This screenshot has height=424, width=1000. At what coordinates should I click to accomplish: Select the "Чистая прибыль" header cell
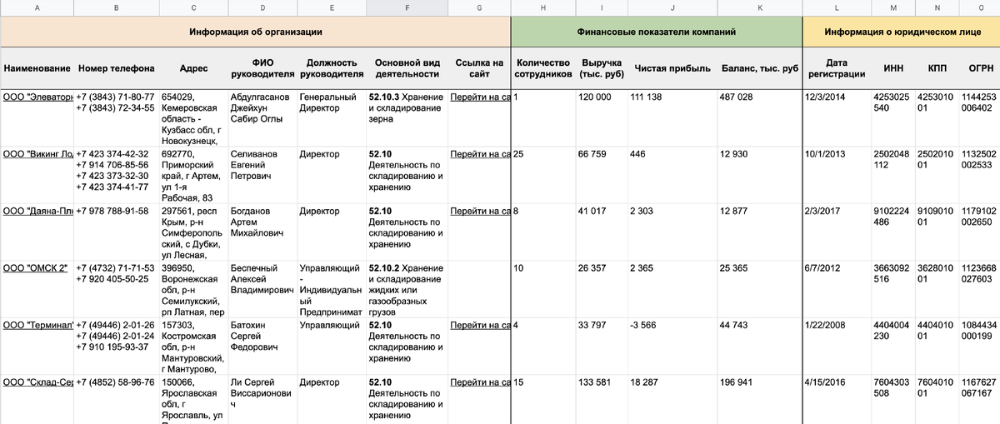(x=672, y=67)
